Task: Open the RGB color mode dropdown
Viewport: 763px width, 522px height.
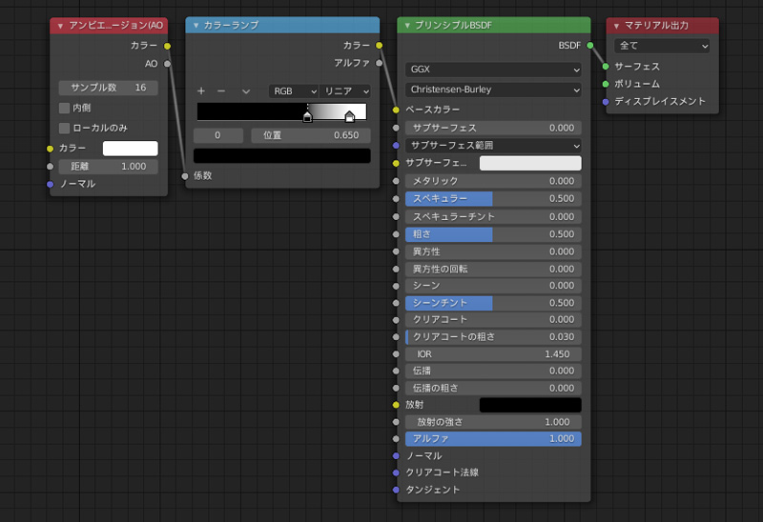Action: [x=293, y=90]
